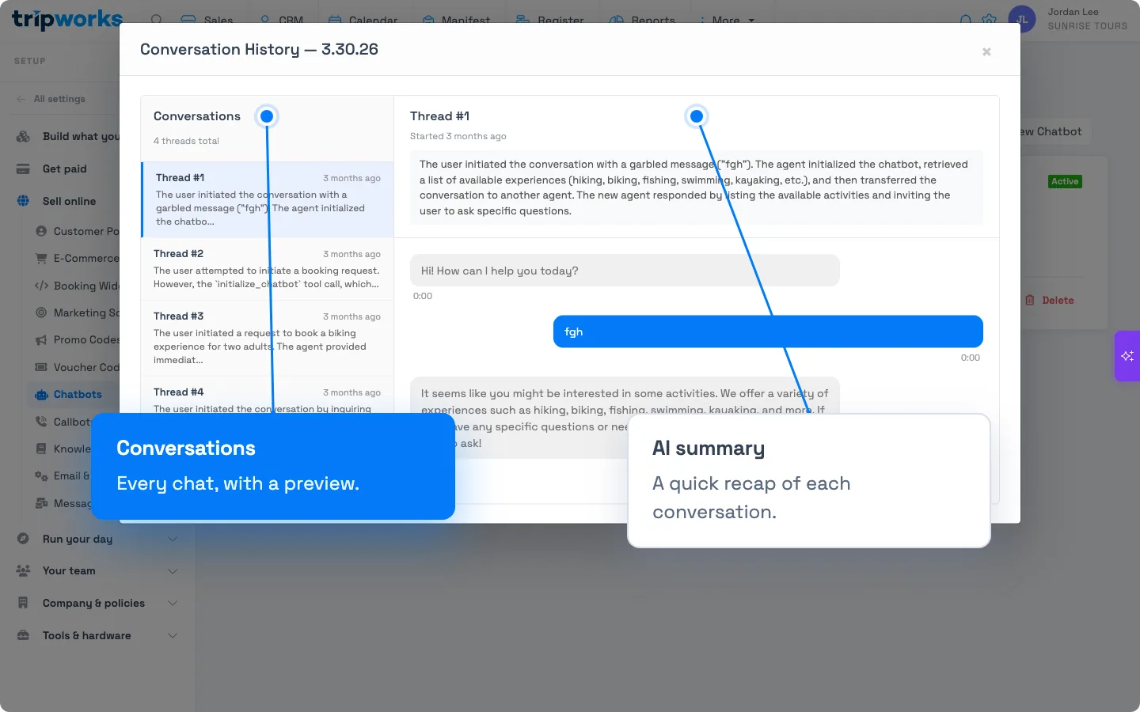Click the green Active status badge
The height and width of the screenshot is (712, 1140).
point(1065,181)
